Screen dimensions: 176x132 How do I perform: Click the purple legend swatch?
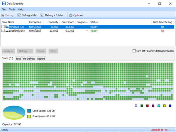[153, 106]
